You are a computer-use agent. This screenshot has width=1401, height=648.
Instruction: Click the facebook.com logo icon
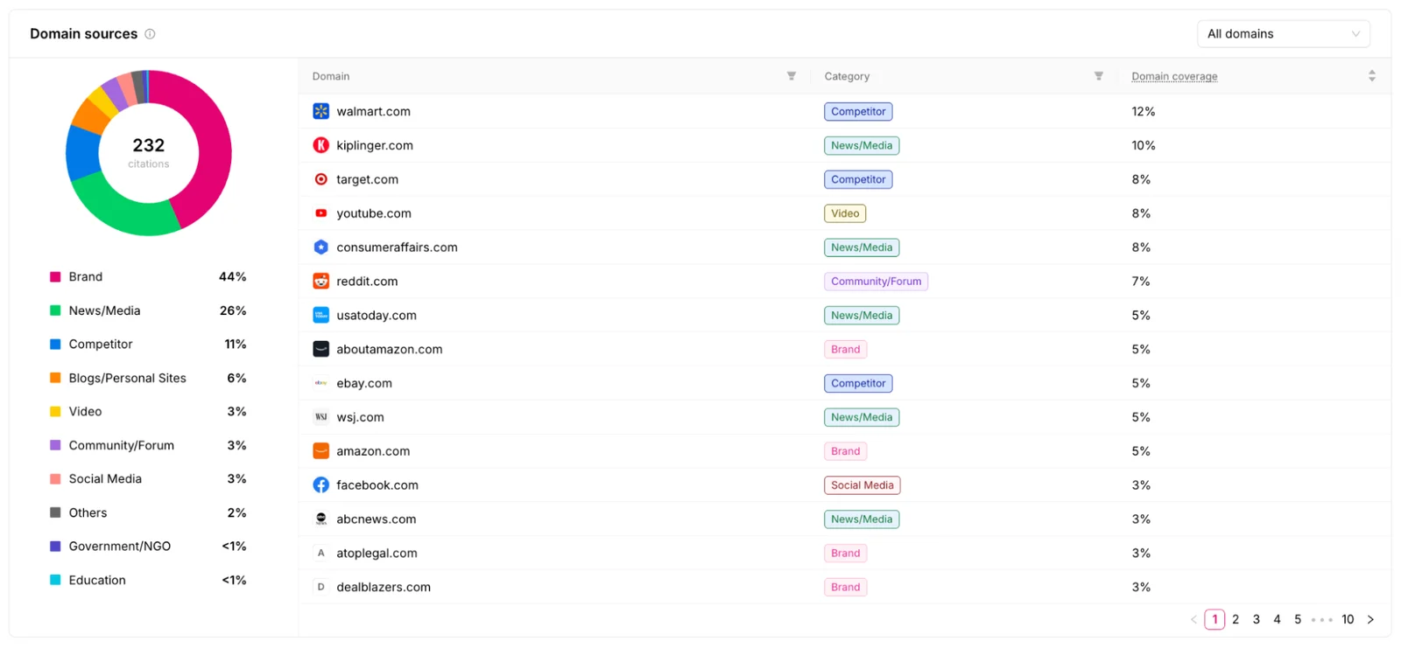pos(321,484)
